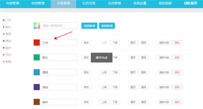Click 下移 for 测试 row
This screenshot has height=109, width=203.
115,87
